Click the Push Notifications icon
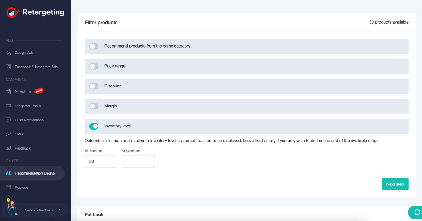Viewport: 422px width, 221px height. [x=8, y=120]
